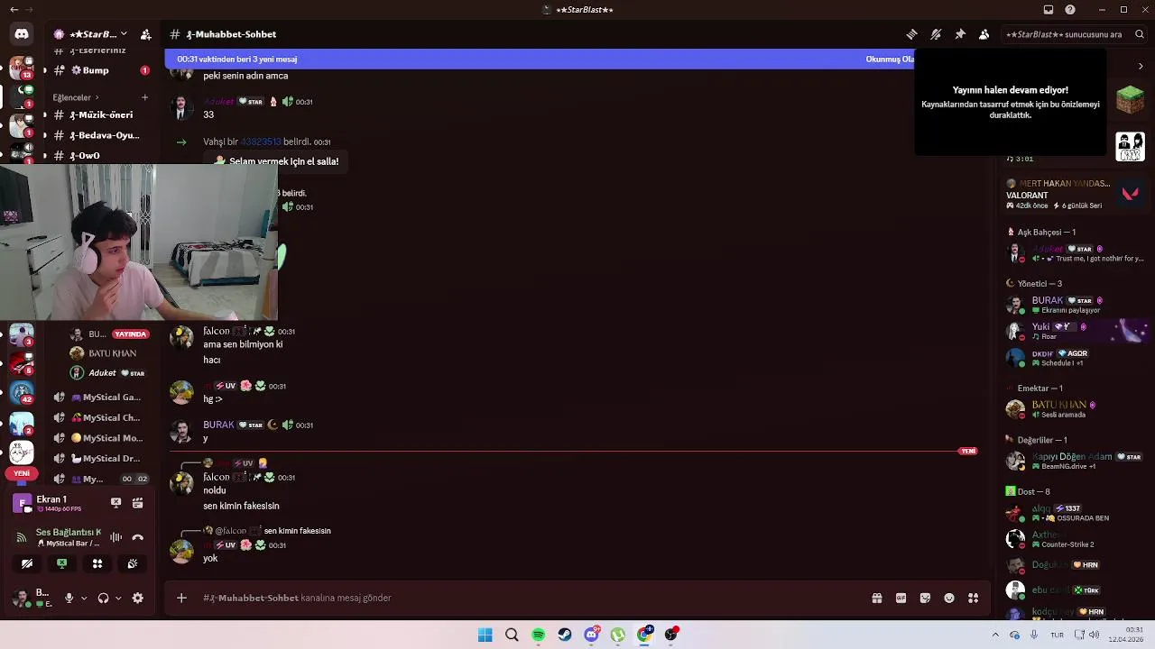Open the OwO channel

tap(100, 155)
